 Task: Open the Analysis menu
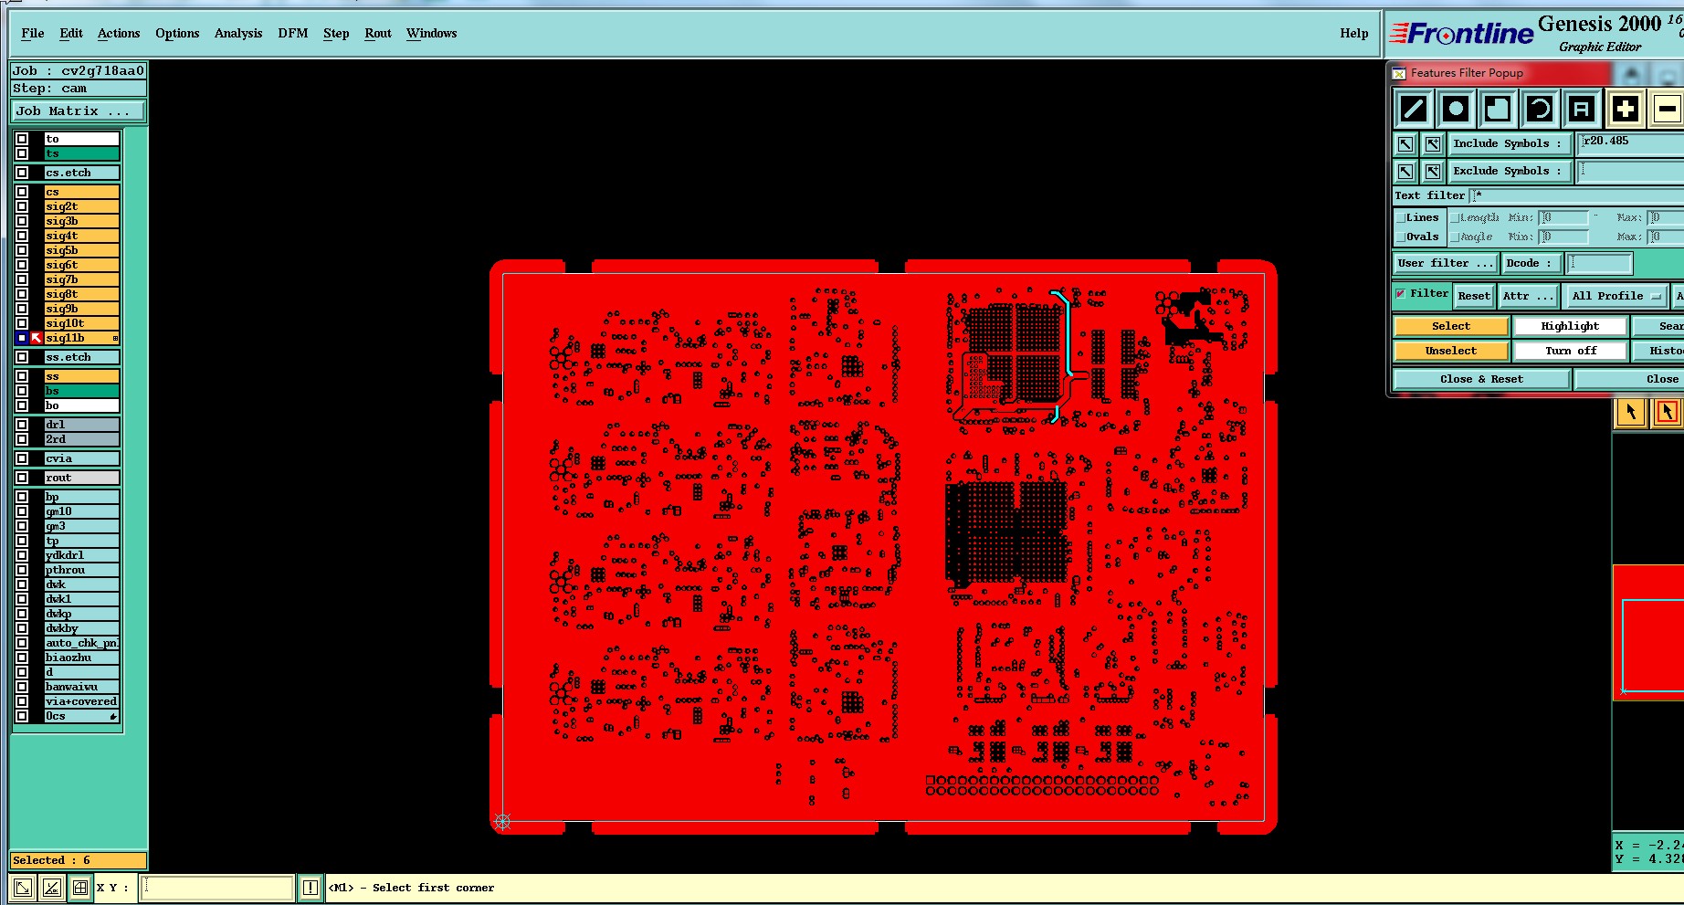point(238,34)
